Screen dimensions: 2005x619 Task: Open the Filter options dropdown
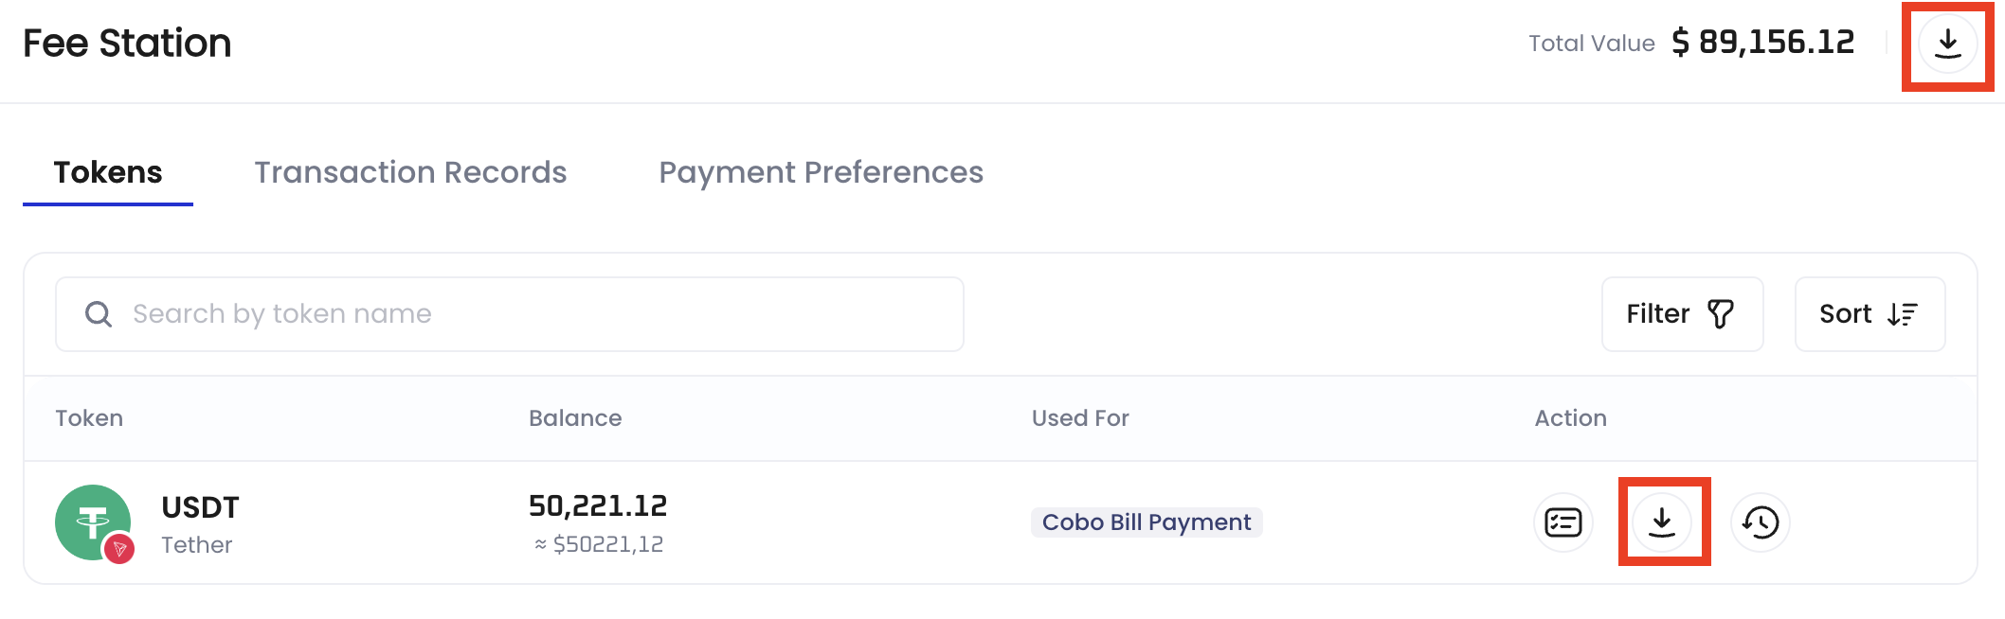click(x=1681, y=314)
